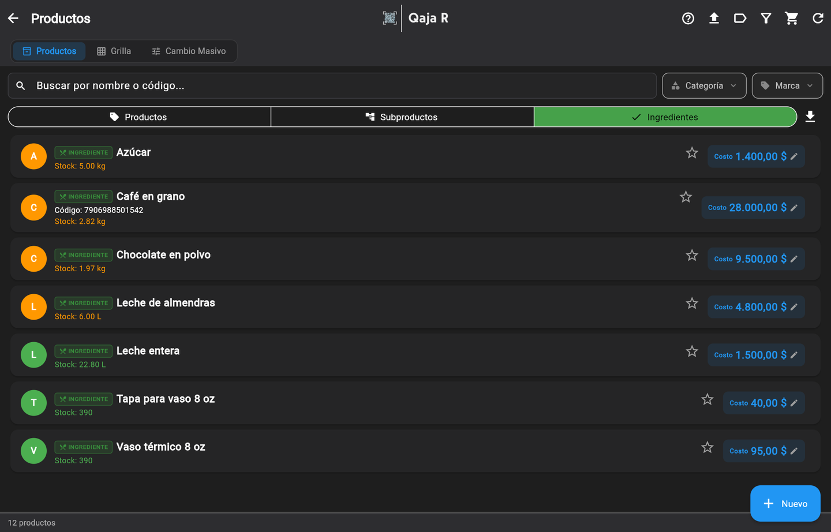831x532 pixels.
Task: Click the download icon beside Ingredientes
Action: tap(810, 117)
